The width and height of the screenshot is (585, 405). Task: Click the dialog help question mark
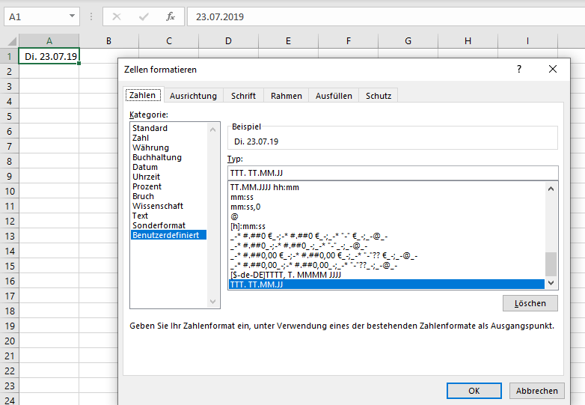(519, 69)
